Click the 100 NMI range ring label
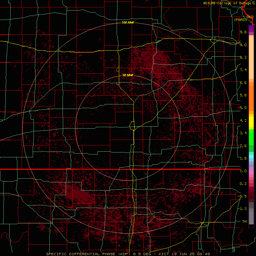 pyautogui.click(x=128, y=22)
